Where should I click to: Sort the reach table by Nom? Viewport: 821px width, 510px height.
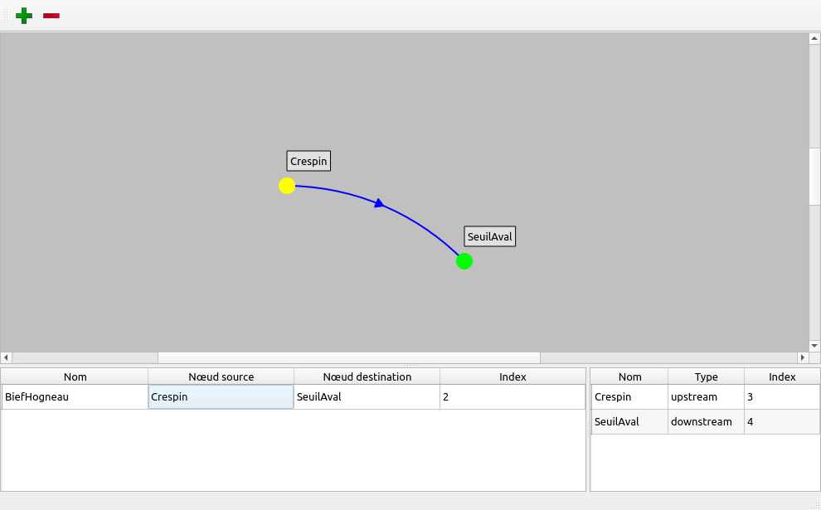tap(75, 376)
